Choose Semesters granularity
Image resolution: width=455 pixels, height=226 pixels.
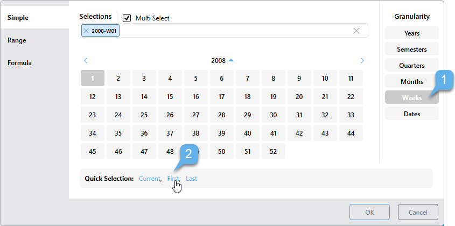click(412, 50)
